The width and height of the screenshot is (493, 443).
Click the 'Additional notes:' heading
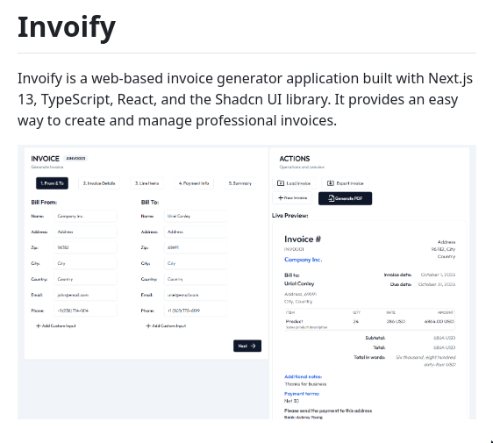tap(304, 376)
